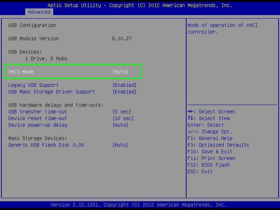Select USB Mass Storage Driver Support
Screen dimensions: 280x210
51,92
